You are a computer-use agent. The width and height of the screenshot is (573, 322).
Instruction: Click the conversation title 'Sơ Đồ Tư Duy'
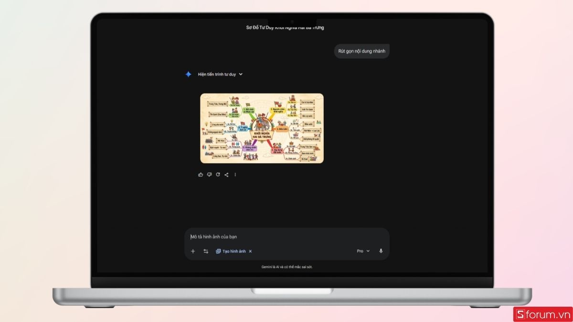pos(285,28)
